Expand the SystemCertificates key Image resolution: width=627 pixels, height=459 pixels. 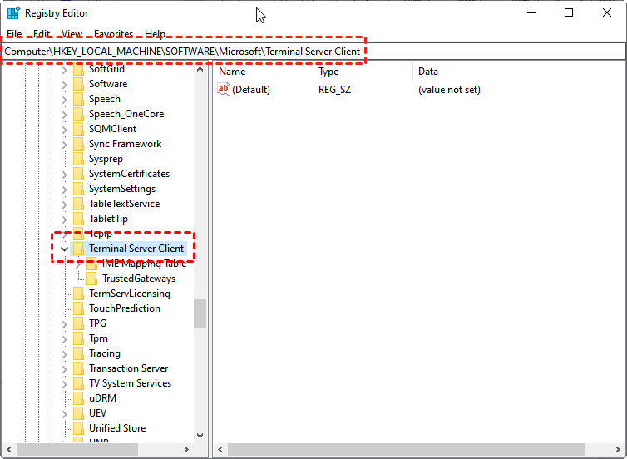tap(64, 175)
